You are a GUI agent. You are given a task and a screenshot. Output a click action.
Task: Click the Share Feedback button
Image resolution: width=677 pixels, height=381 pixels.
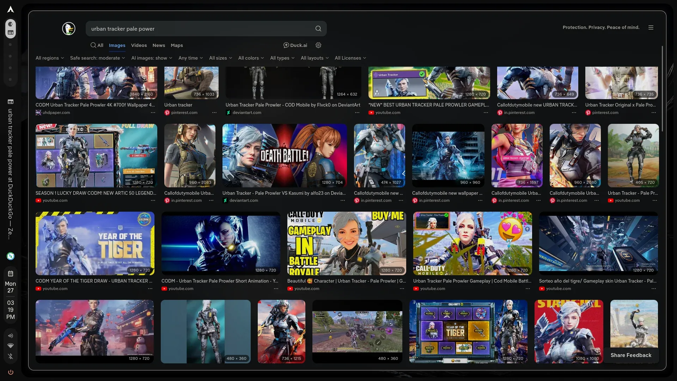[631, 355]
